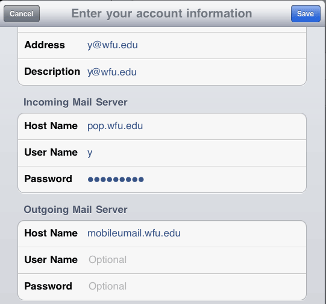Click the Description row label
326x304 pixels.
tap(52, 72)
